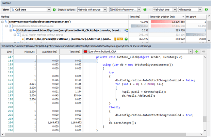Screen dimensions: 211x137
Task: Click the SQL badge icon on INSERT row
Action: click(x=120, y=39)
